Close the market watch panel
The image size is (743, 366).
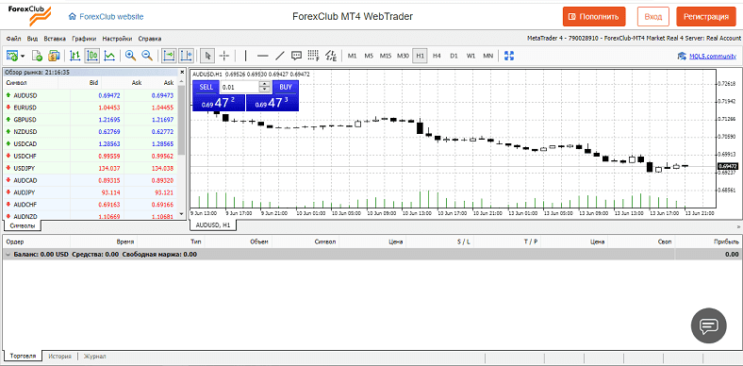coord(182,73)
